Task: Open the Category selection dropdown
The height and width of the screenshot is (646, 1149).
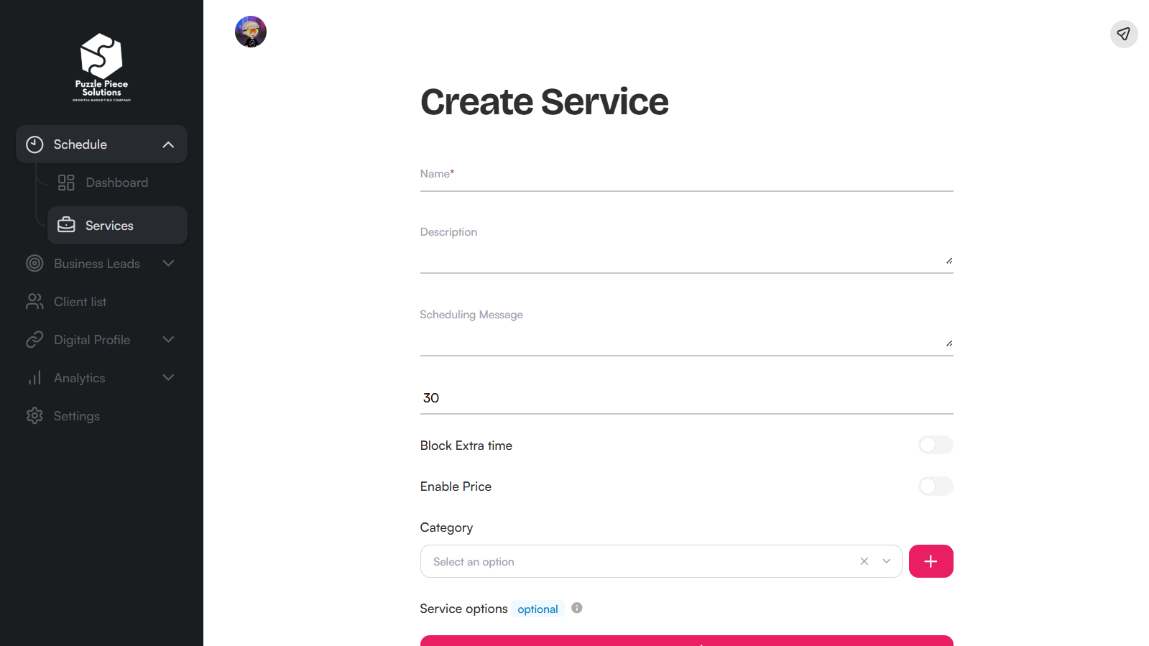Action: tap(886, 561)
